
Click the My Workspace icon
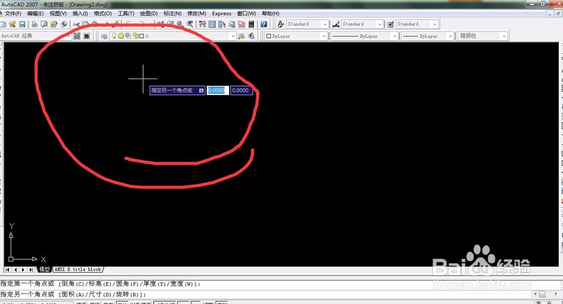[x=87, y=36]
